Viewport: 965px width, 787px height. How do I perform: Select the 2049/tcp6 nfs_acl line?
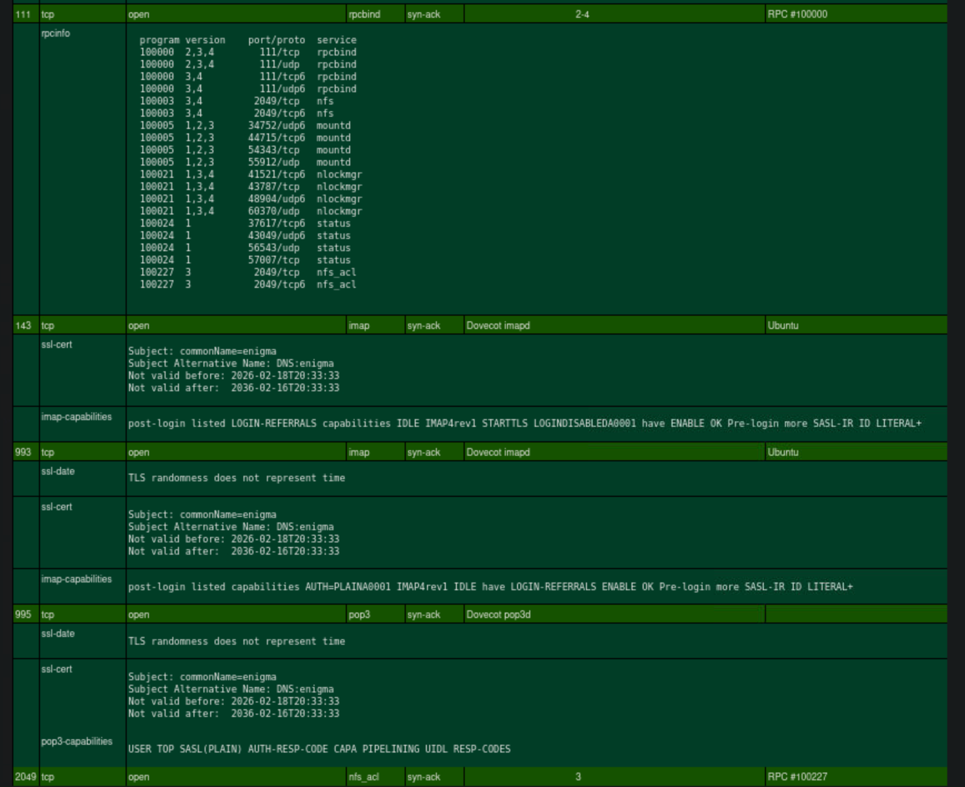(x=248, y=285)
